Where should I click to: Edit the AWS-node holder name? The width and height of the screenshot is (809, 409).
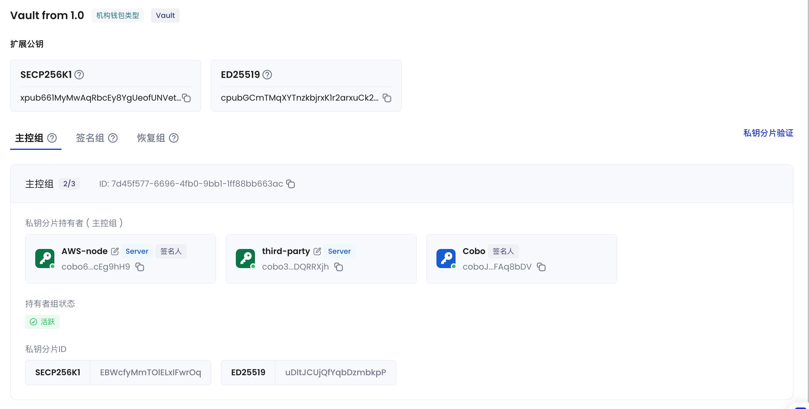pos(115,251)
